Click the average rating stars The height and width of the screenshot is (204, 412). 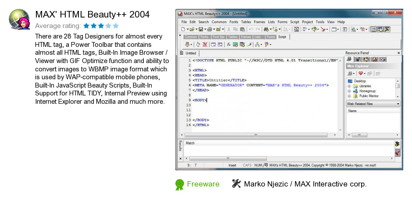(101, 26)
